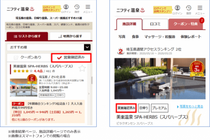Tap yellow login stamp banner, right screen

pos(162,10)
